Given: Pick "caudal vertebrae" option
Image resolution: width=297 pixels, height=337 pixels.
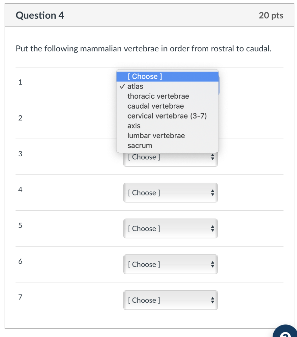Looking at the screenshot, I should (x=156, y=106).
